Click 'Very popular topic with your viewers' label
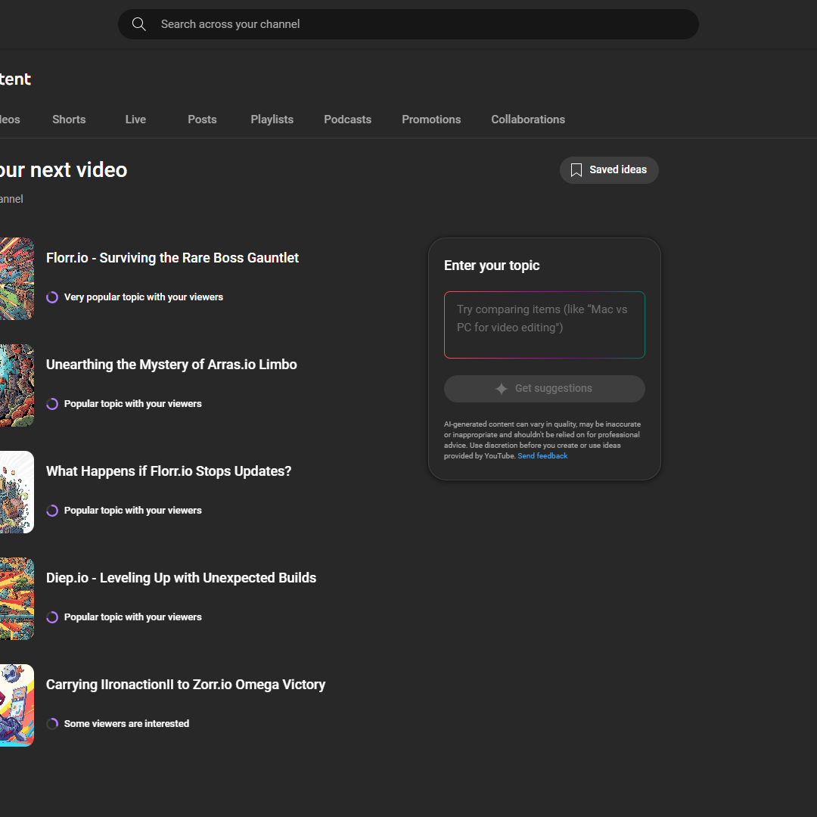The width and height of the screenshot is (817, 817). pyautogui.click(x=143, y=297)
